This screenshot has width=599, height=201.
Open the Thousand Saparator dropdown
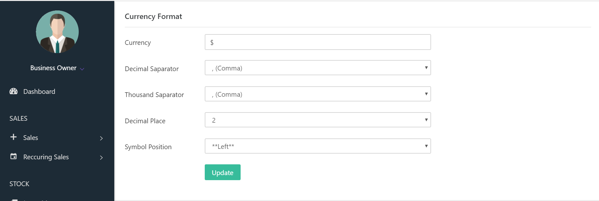tap(317, 94)
